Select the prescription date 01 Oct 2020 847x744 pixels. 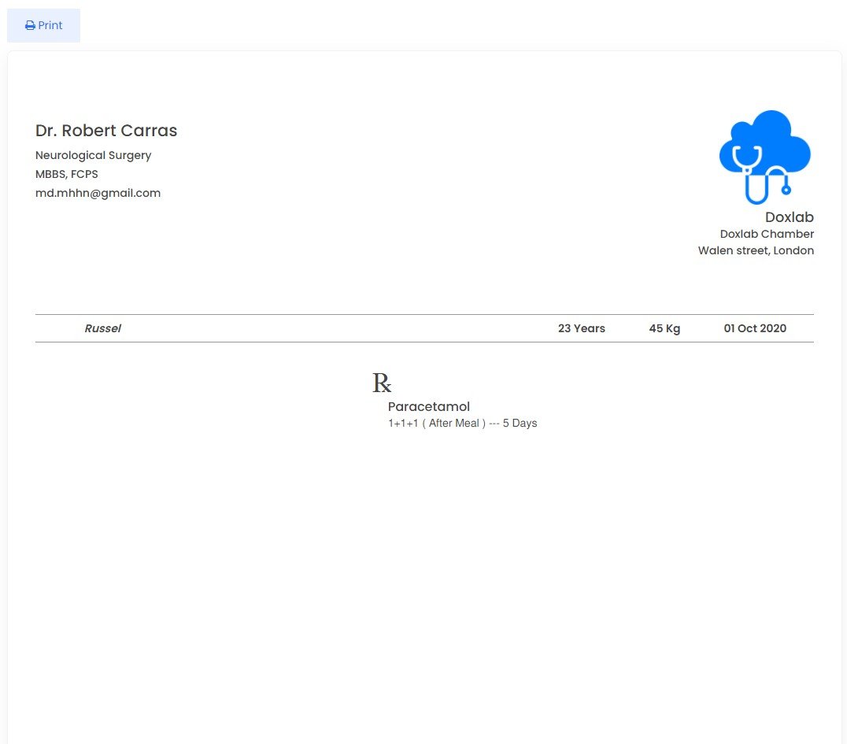(x=755, y=328)
